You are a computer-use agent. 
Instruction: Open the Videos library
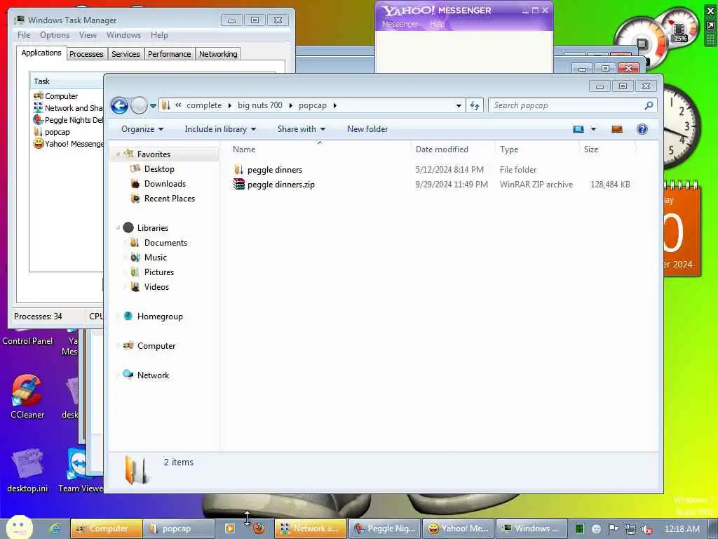[156, 287]
